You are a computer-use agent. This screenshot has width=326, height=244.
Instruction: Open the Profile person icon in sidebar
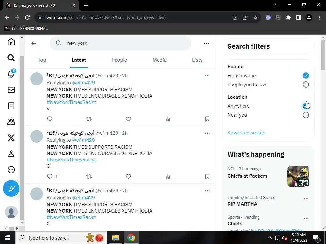(11, 154)
